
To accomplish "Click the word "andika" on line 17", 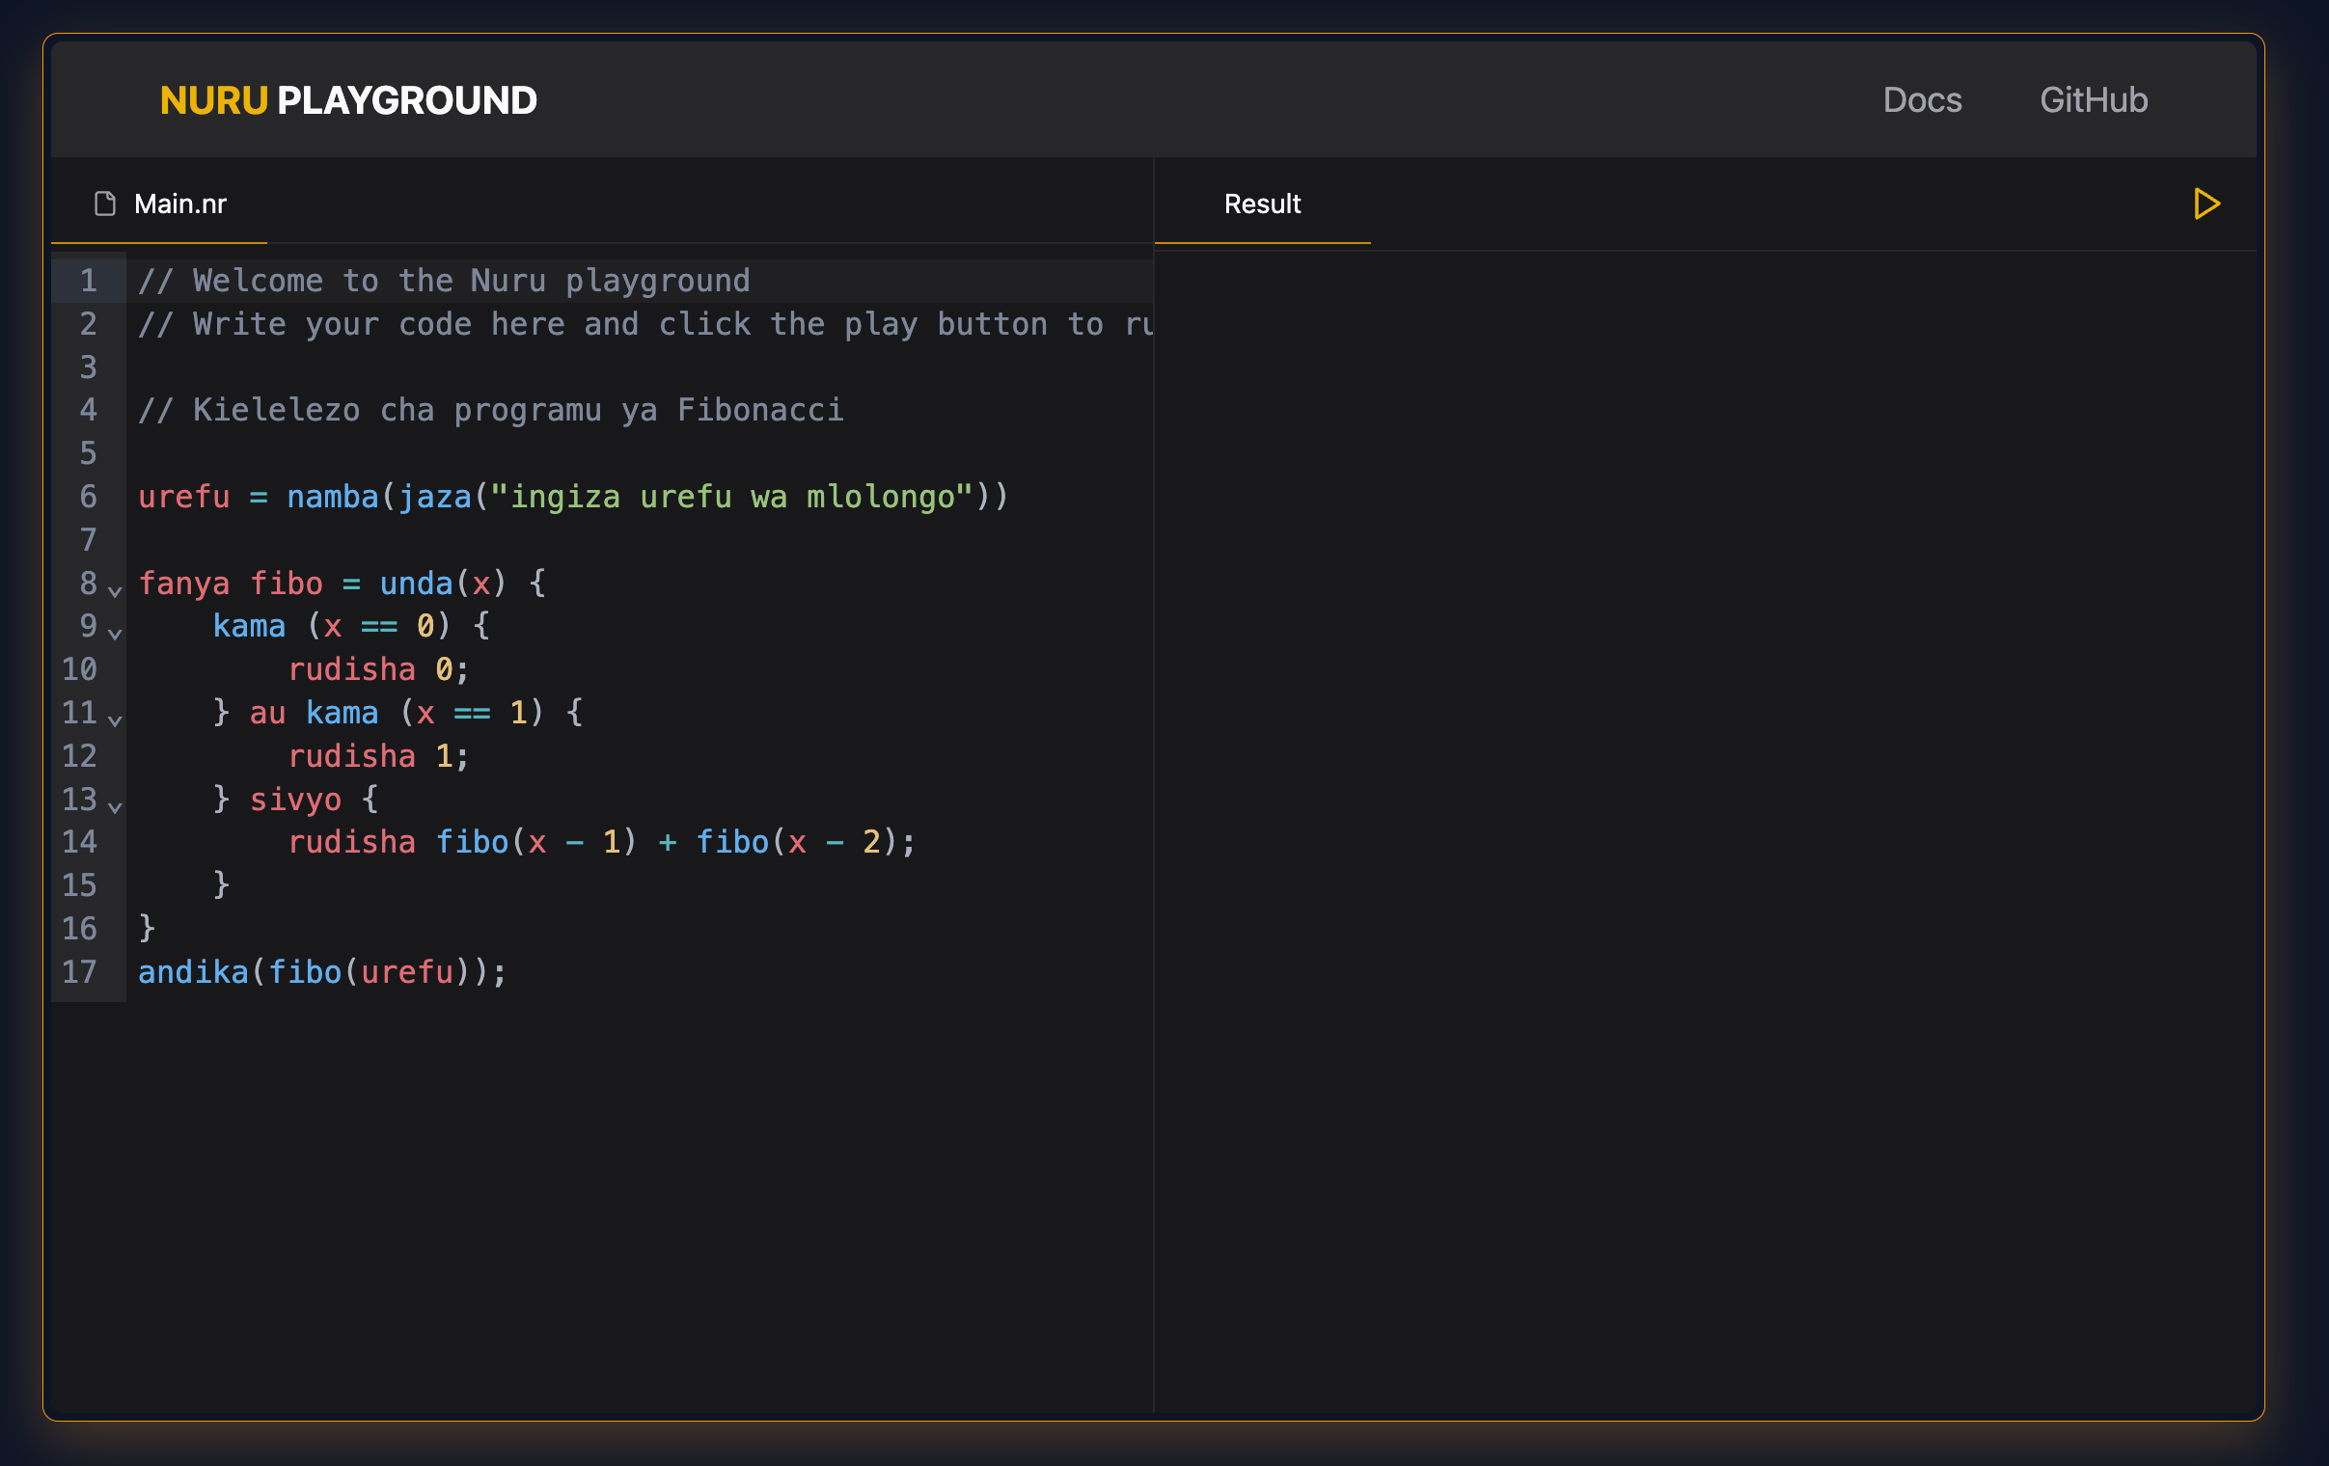I will pyautogui.click(x=193, y=971).
